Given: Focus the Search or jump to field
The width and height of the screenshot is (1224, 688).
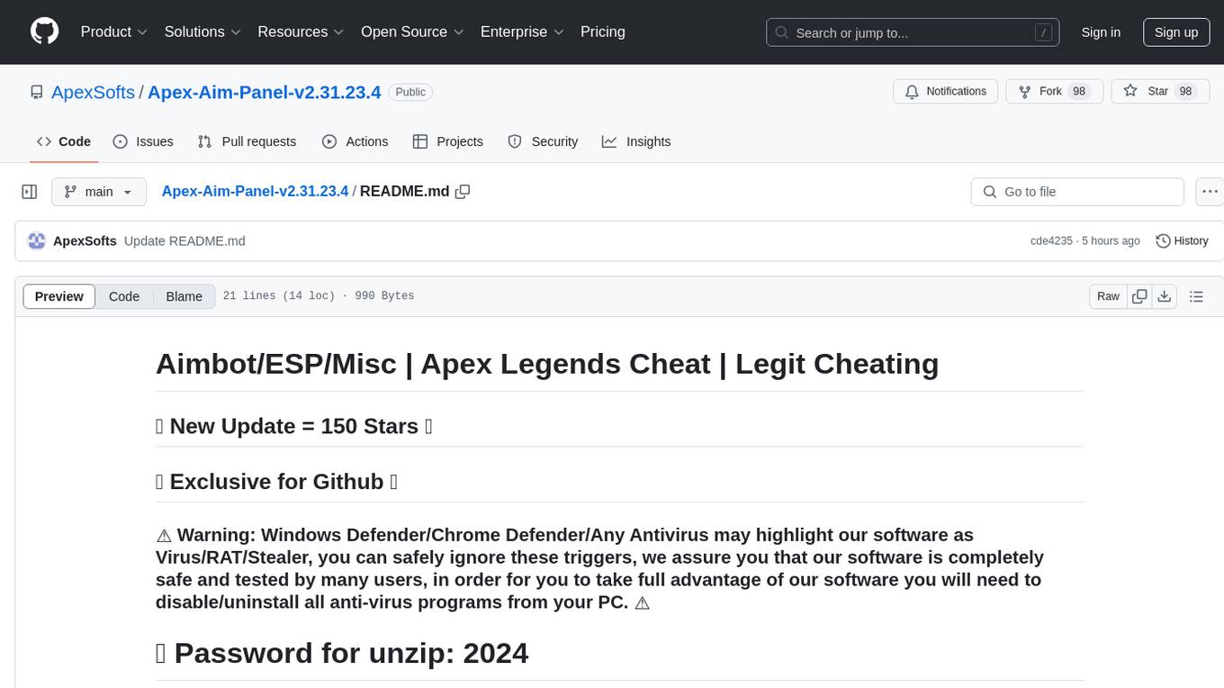Looking at the screenshot, I should (912, 32).
